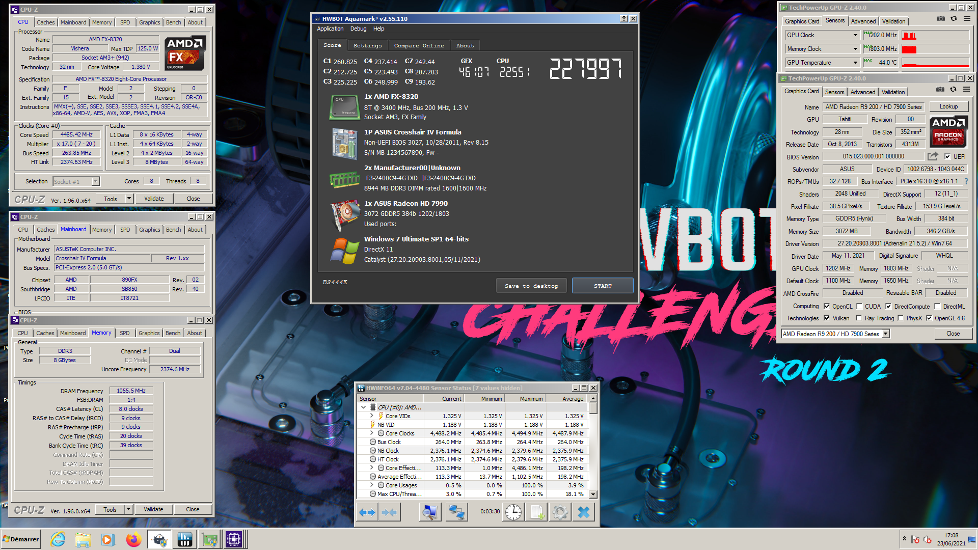
Task: Collapse CPU [#0] AMD group in HWiNFO
Action: pos(363,407)
